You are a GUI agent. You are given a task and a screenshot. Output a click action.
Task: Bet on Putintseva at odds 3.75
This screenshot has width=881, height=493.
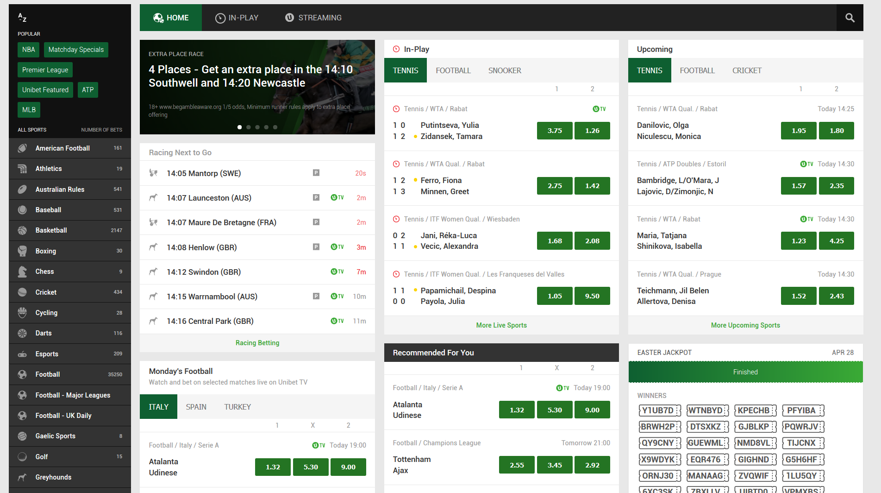coord(555,131)
